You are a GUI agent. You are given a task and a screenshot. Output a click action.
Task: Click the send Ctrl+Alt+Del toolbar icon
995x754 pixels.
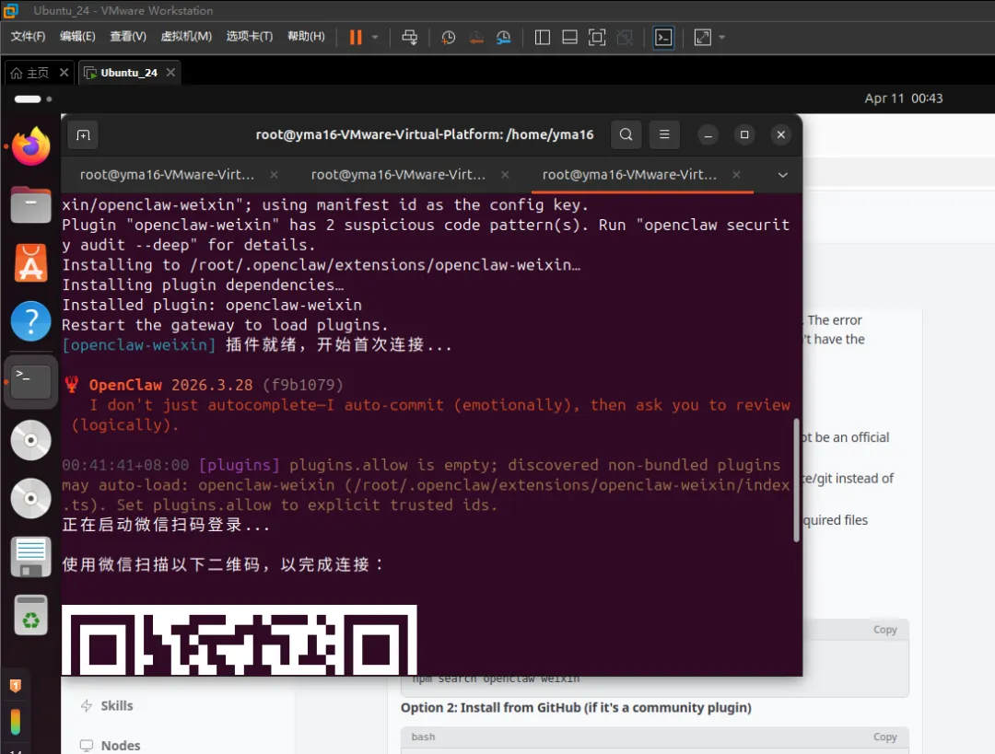click(409, 38)
